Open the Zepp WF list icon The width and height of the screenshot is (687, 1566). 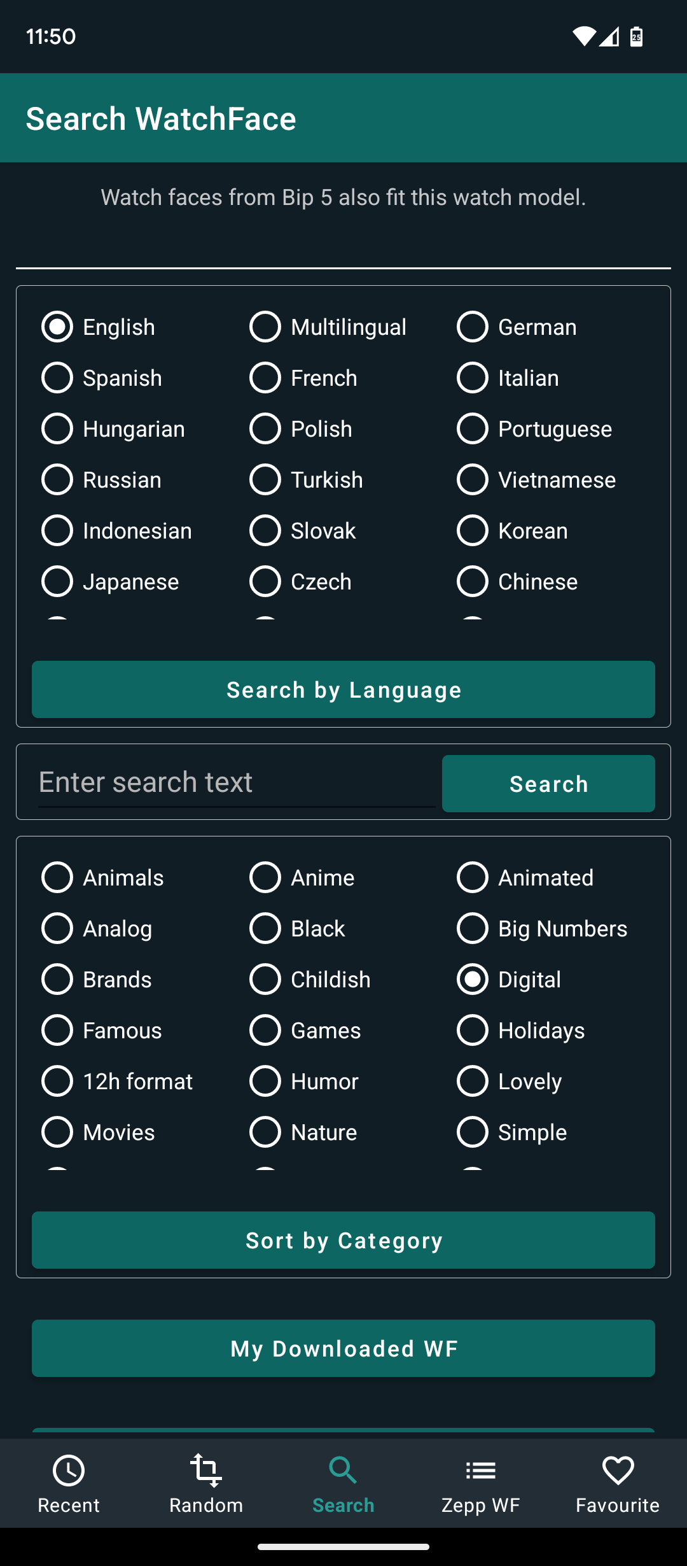[481, 1471]
